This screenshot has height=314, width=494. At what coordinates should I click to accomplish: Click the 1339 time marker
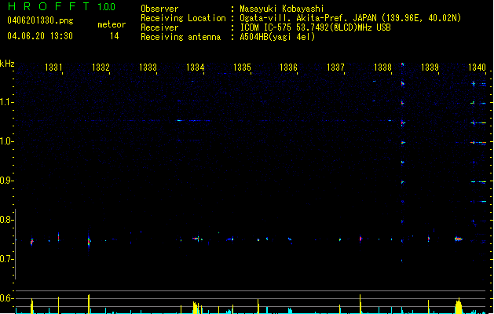(430, 68)
